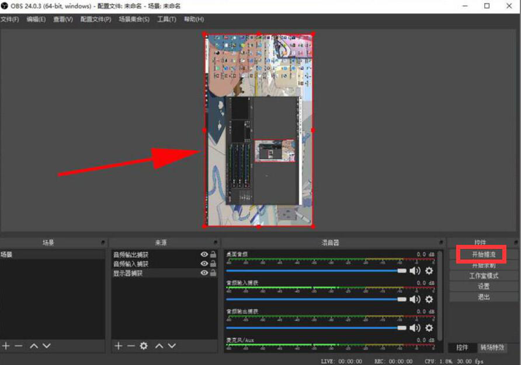Toggle lock for 显示器捕获 source

coord(213,273)
